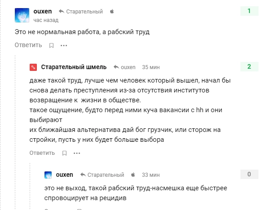
Task: Click the 35 мин timestamp
Action: (x=151, y=67)
